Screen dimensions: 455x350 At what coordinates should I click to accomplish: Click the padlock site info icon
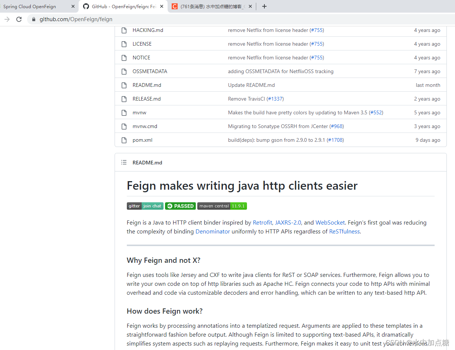click(x=34, y=19)
